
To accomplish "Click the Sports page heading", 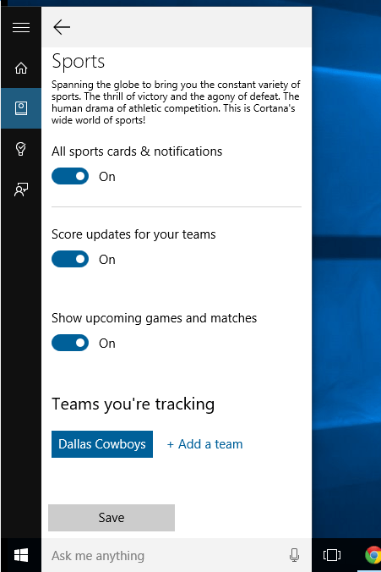I will point(79,62).
